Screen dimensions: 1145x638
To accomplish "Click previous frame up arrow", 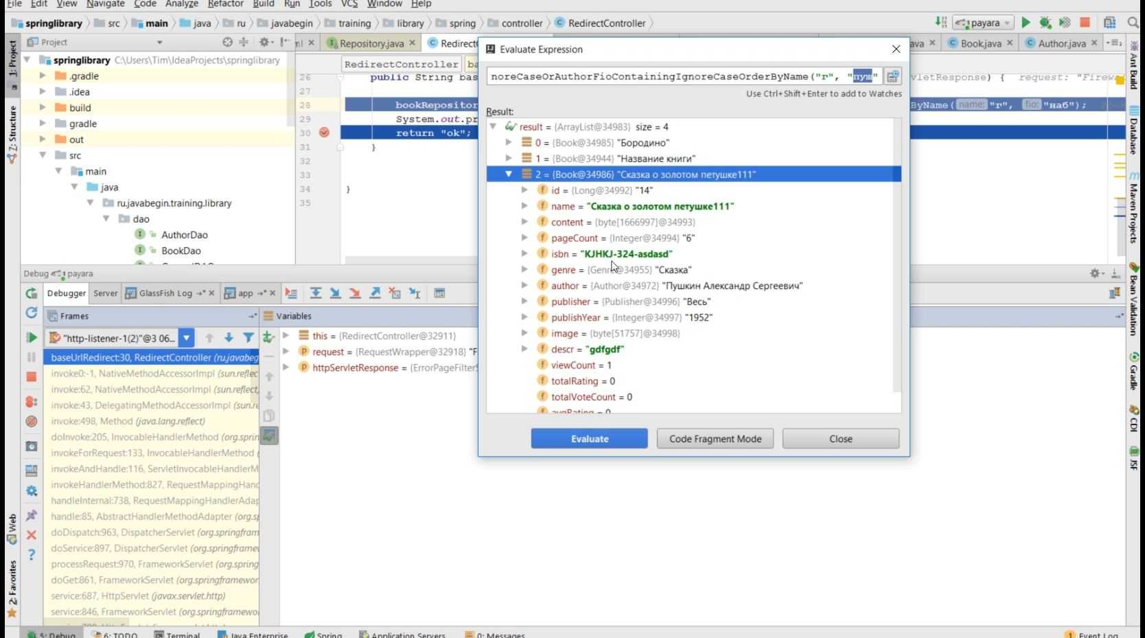I will 209,337.
